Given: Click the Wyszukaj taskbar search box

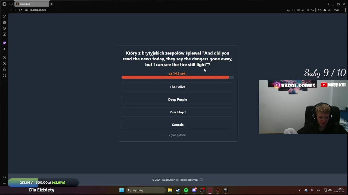Looking at the screenshot, I should (146, 190).
